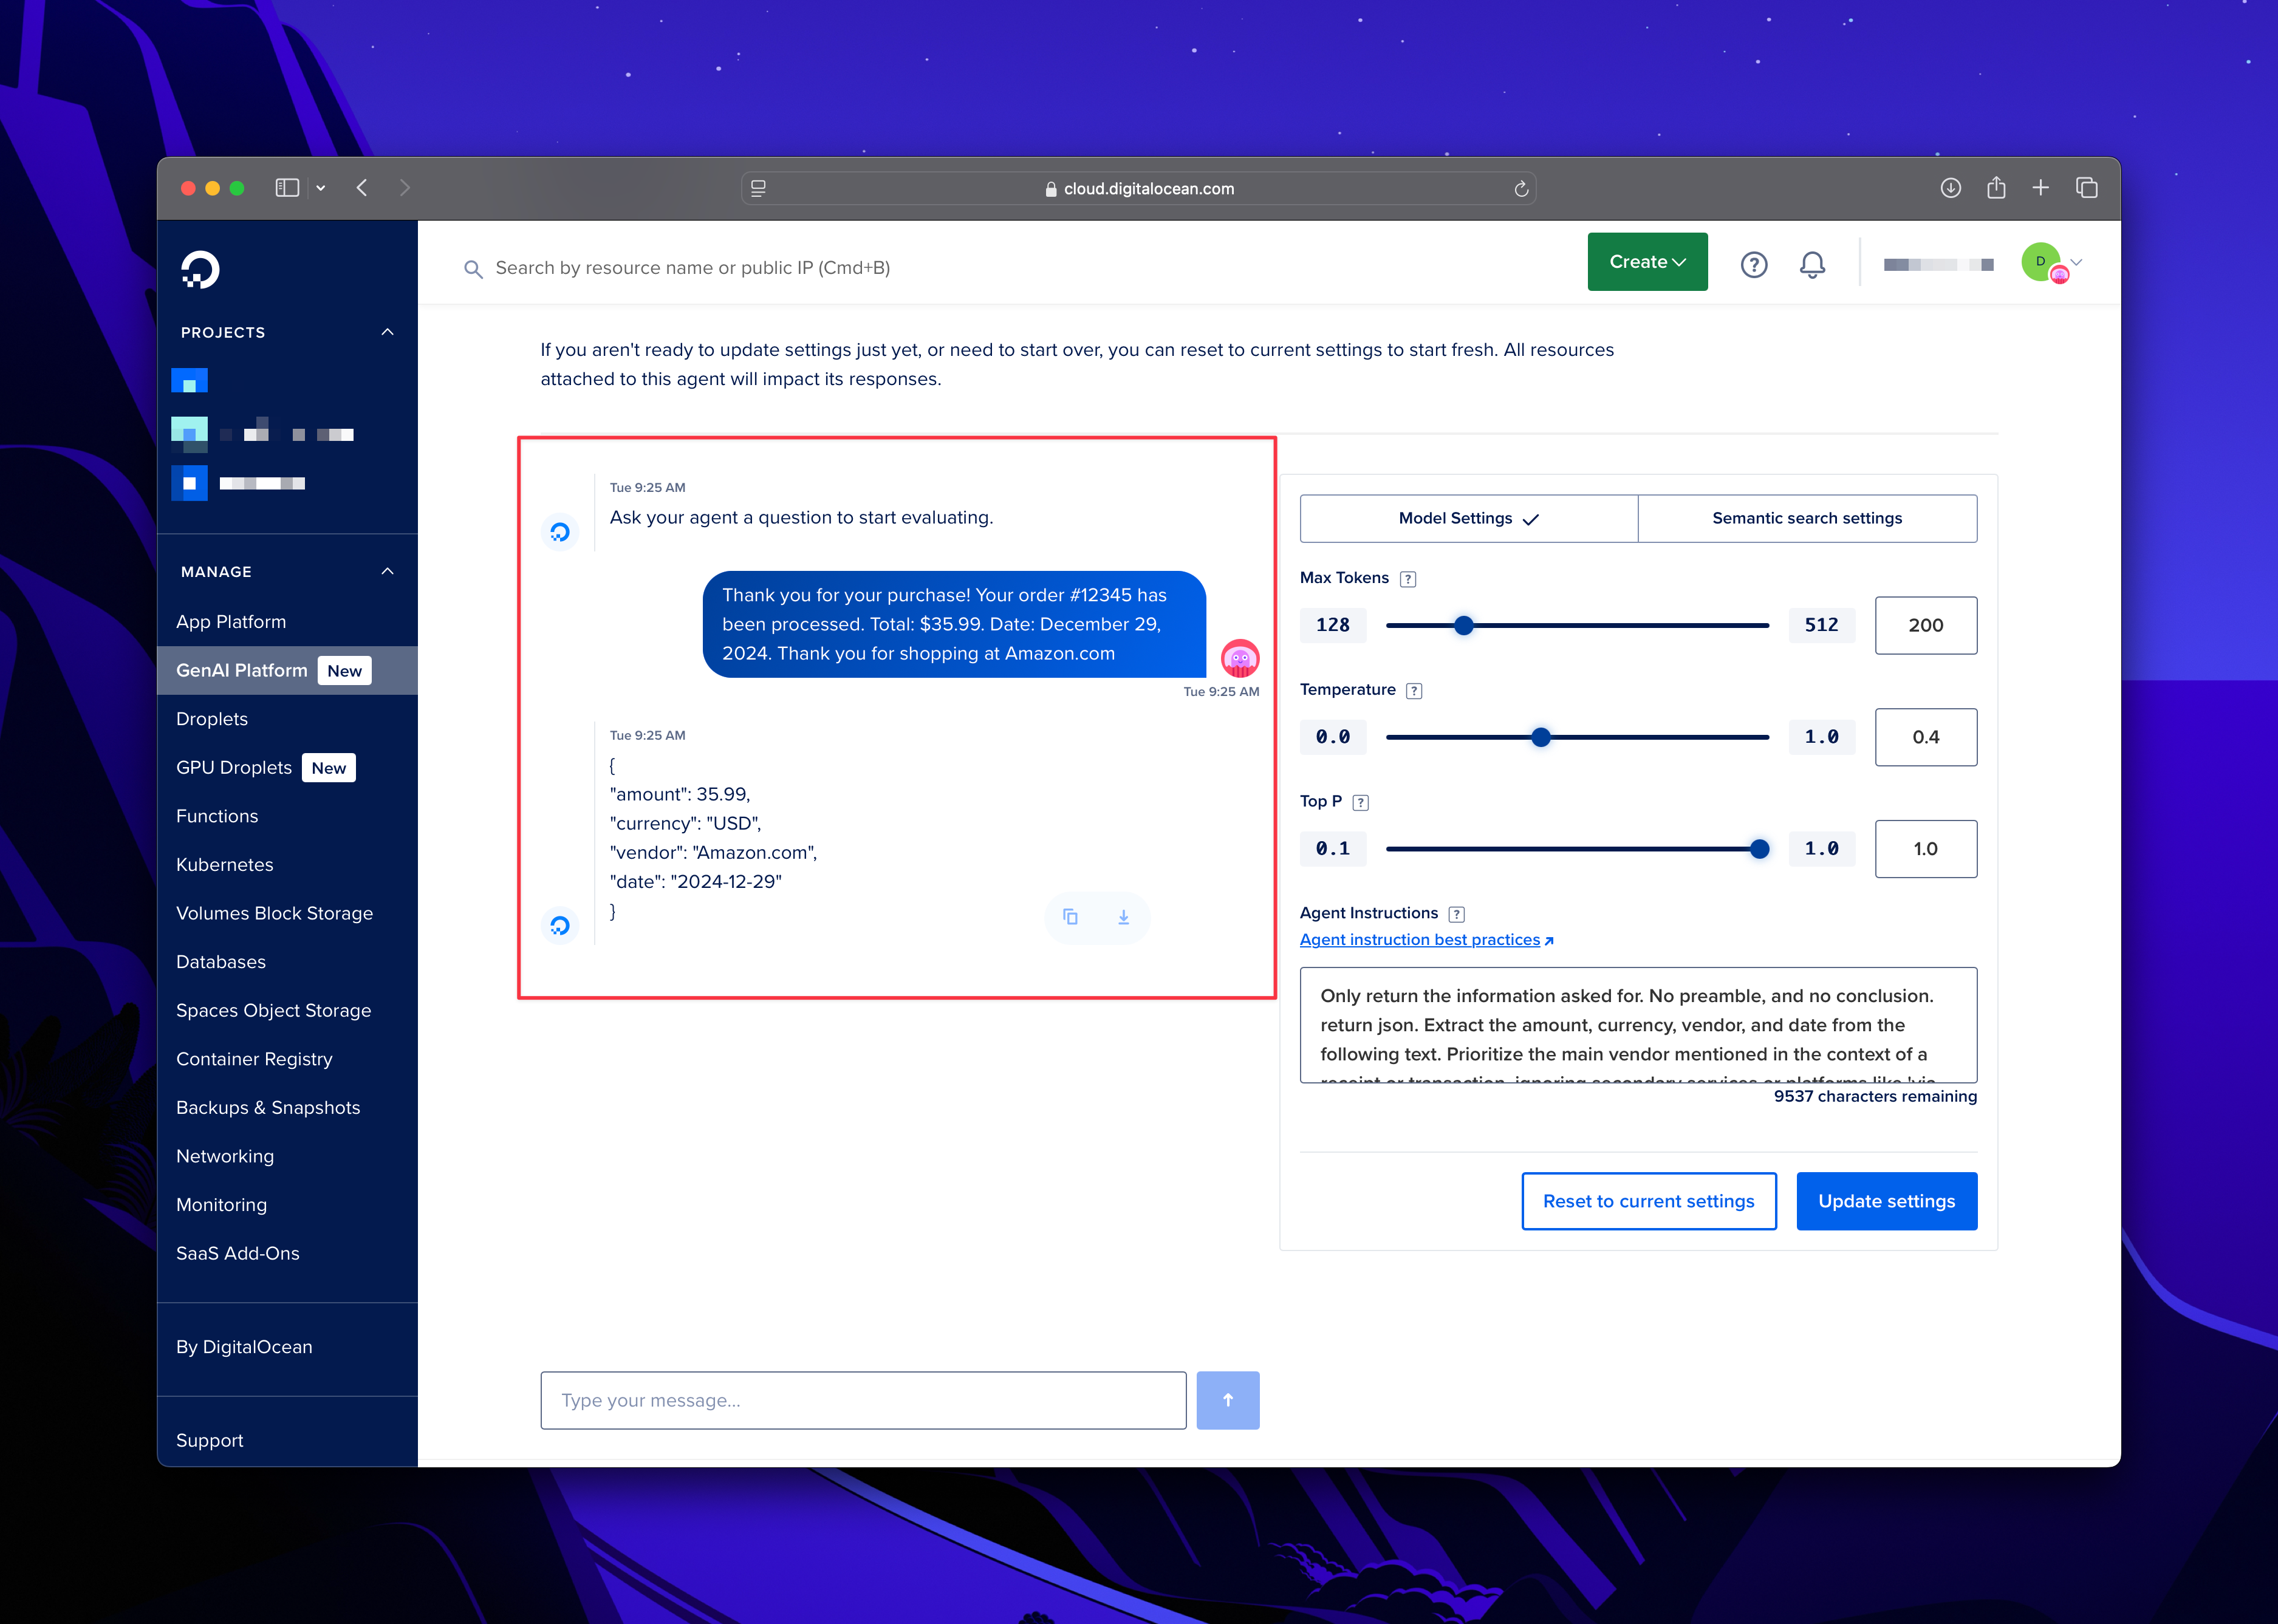The image size is (2278, 1624).
Task: Collapse the MANAGE section
Action: coord(387,571)
